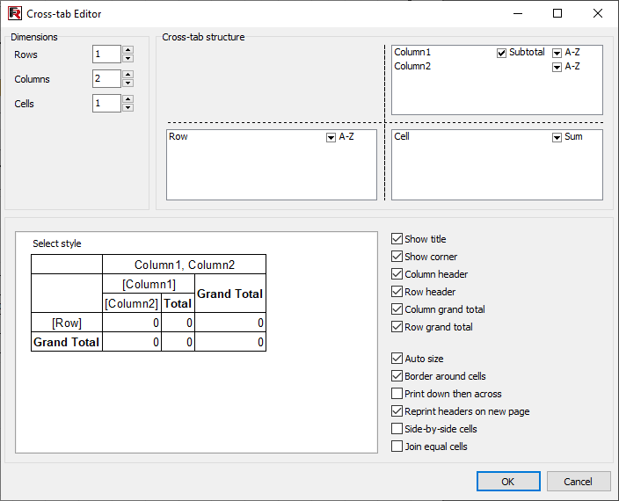Click the [Column1] header in preview
619x501 pixels.
149,284
